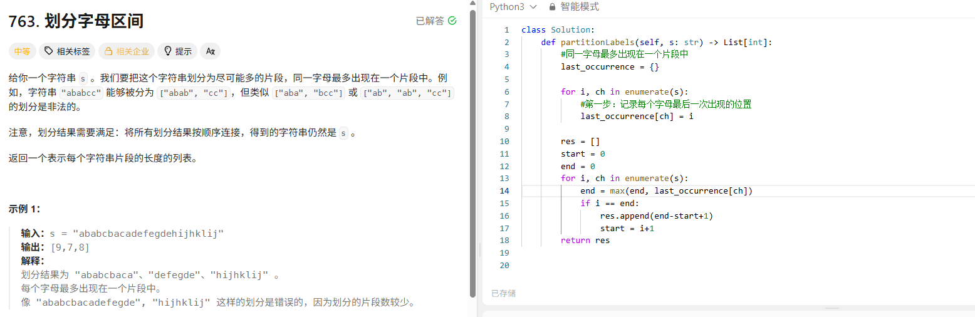Viewport: 975px width, 317px height.
Task: Click line number 14 in editor gutter
Action: click(x=505, y=190)
